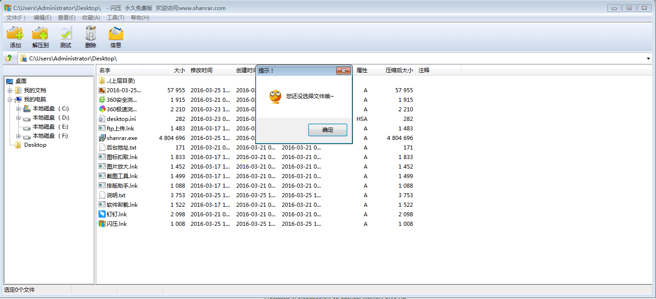Image resolution: width=656 pixels, height=299 pixels.
Task: Click the 测试 (Test) toolbar icon
Action: (66, 34)
